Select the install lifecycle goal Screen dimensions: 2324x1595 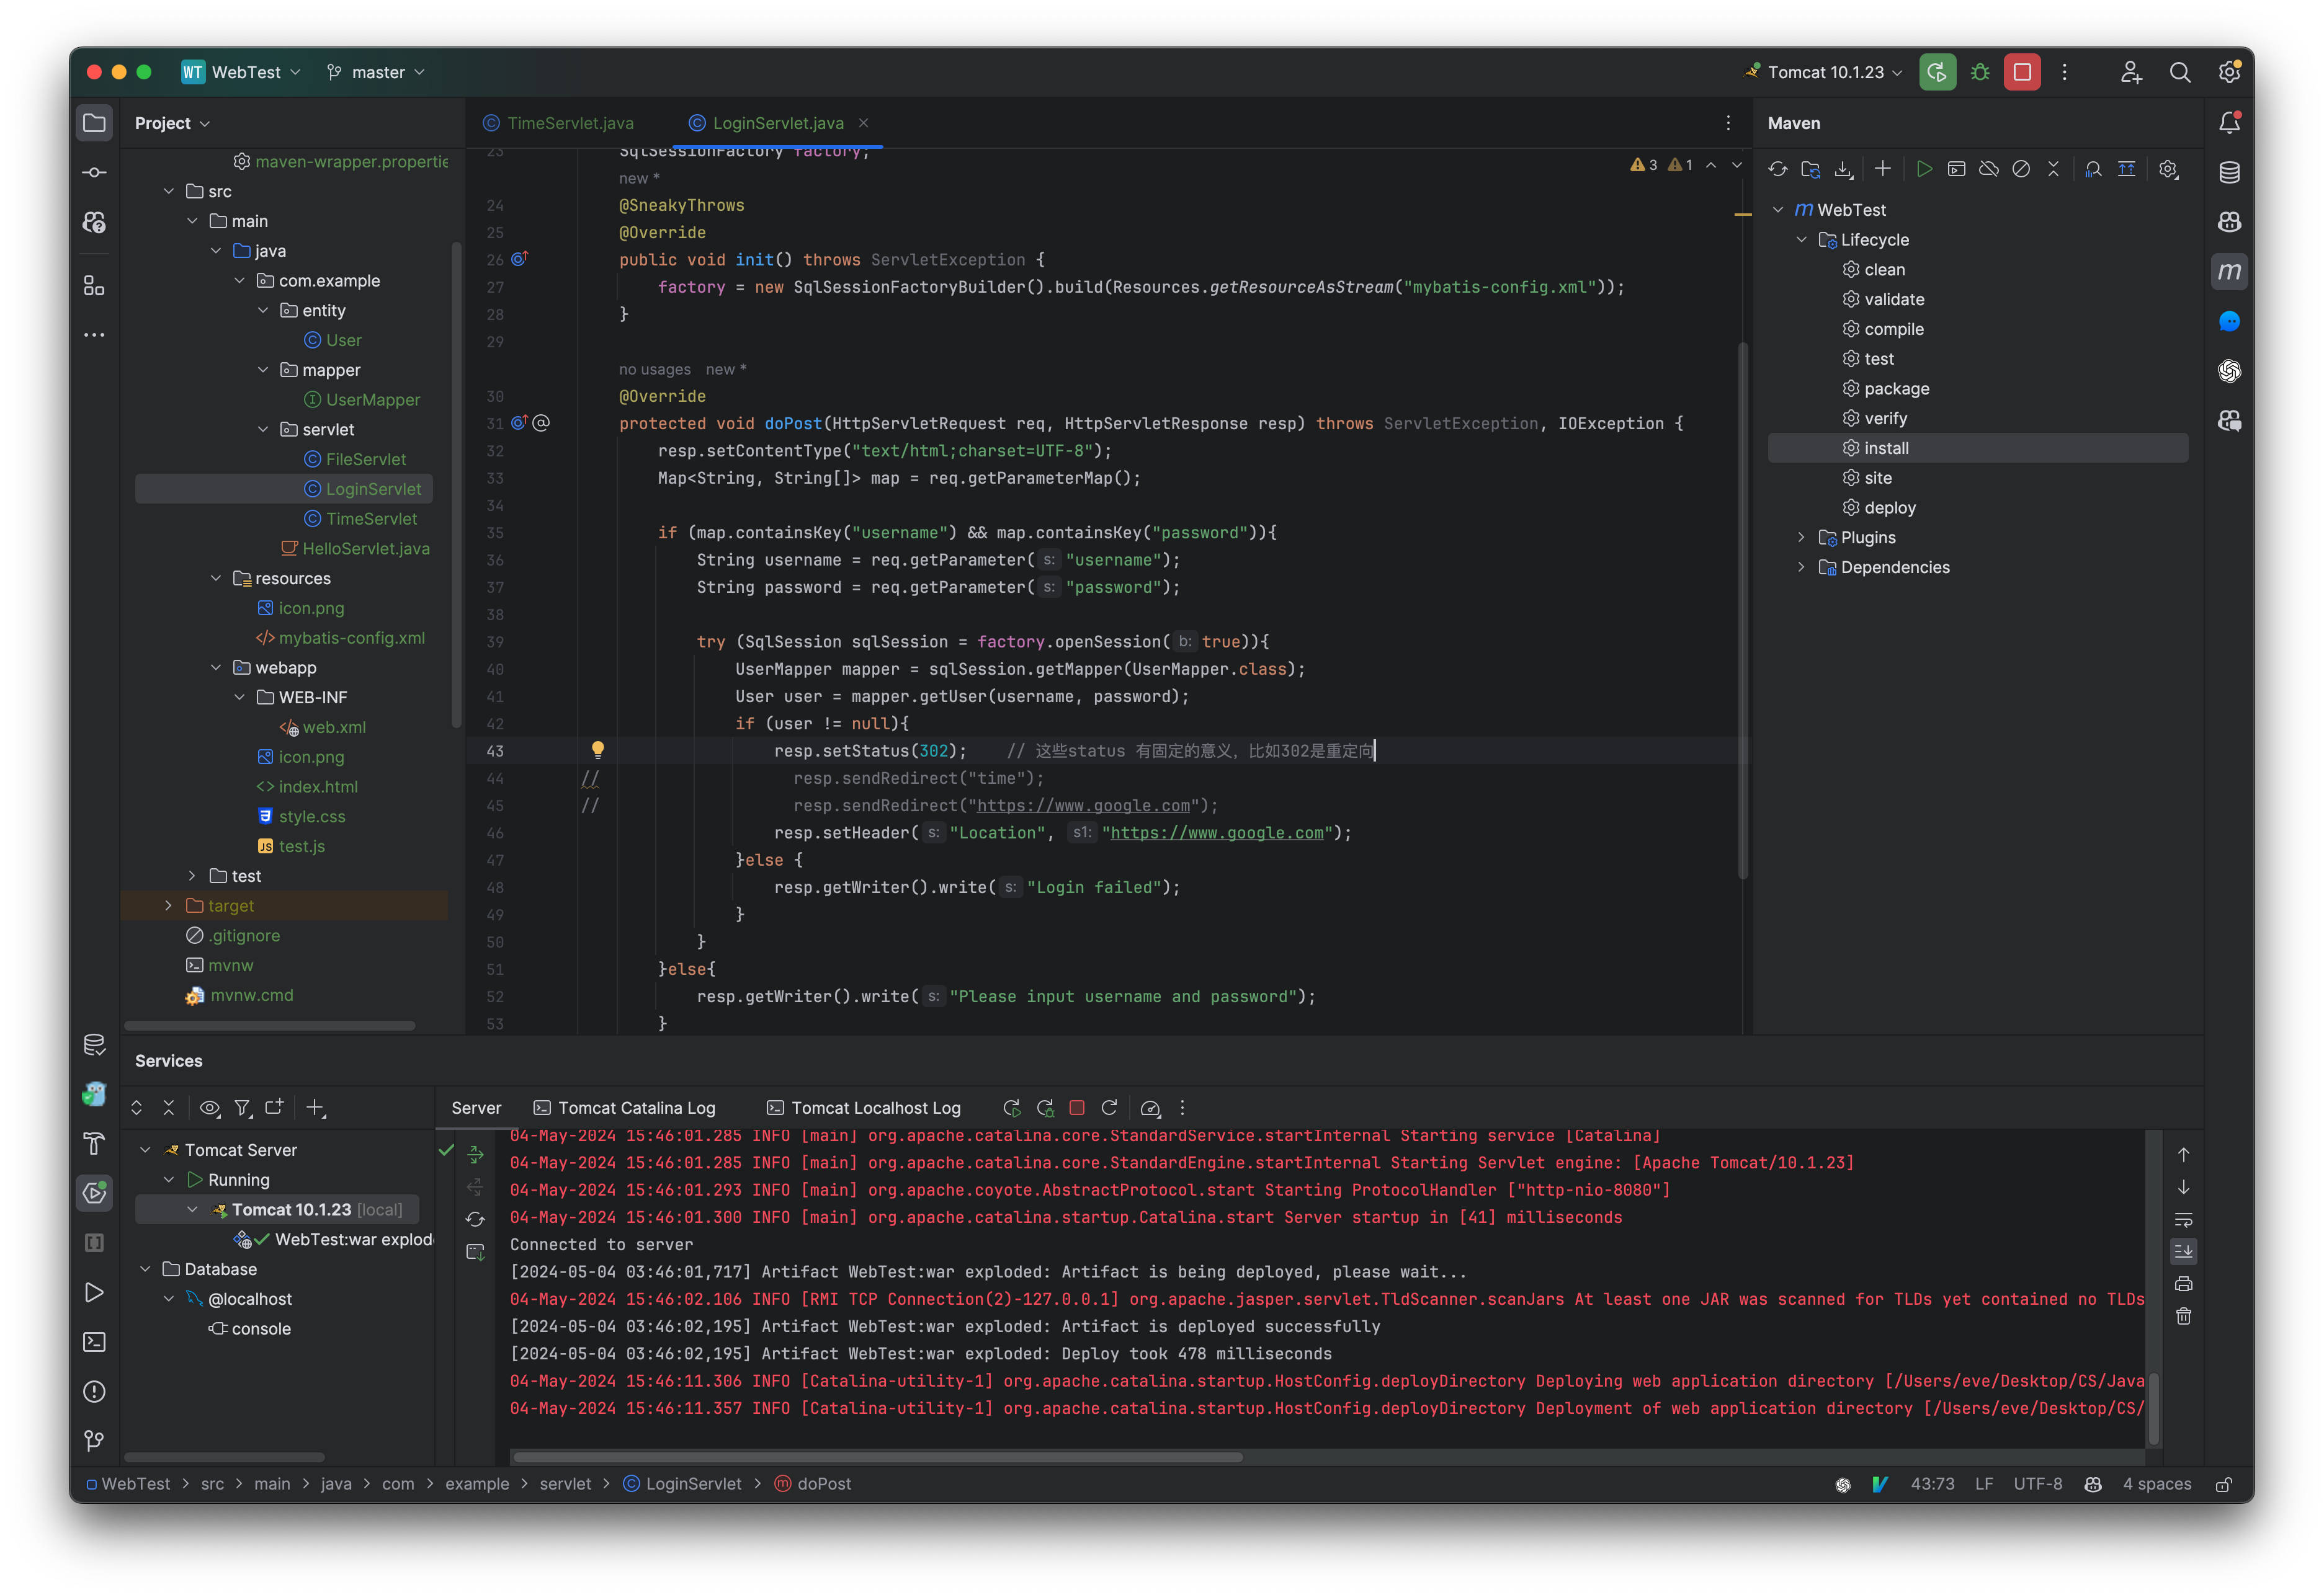point(1886,448)
